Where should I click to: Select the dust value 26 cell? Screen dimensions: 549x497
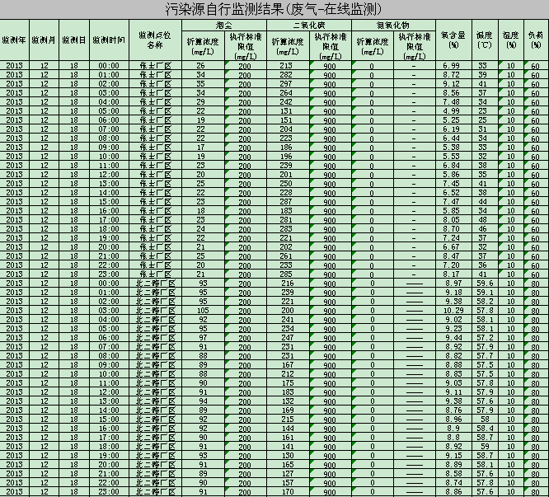pos(203,65)
